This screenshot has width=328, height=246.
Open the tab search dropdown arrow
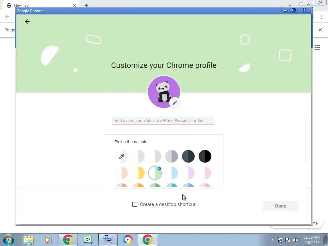point(290,5)
